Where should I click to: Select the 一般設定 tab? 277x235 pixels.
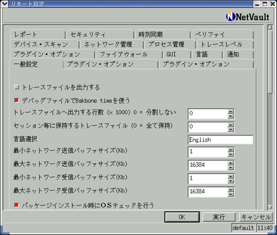click(x=36, y=64)
